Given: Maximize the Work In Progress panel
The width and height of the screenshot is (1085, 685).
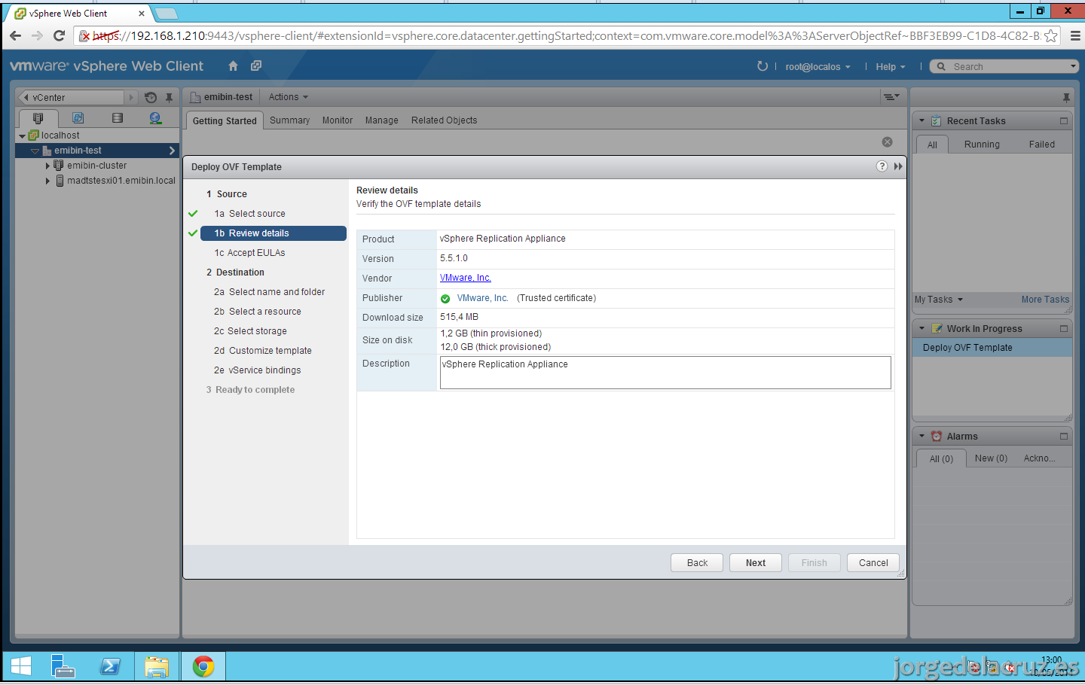Looking at the screenshot, I should pyautogui.click(x=1064, y=328).
